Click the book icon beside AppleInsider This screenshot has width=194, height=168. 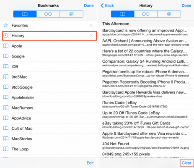(6, 97)
